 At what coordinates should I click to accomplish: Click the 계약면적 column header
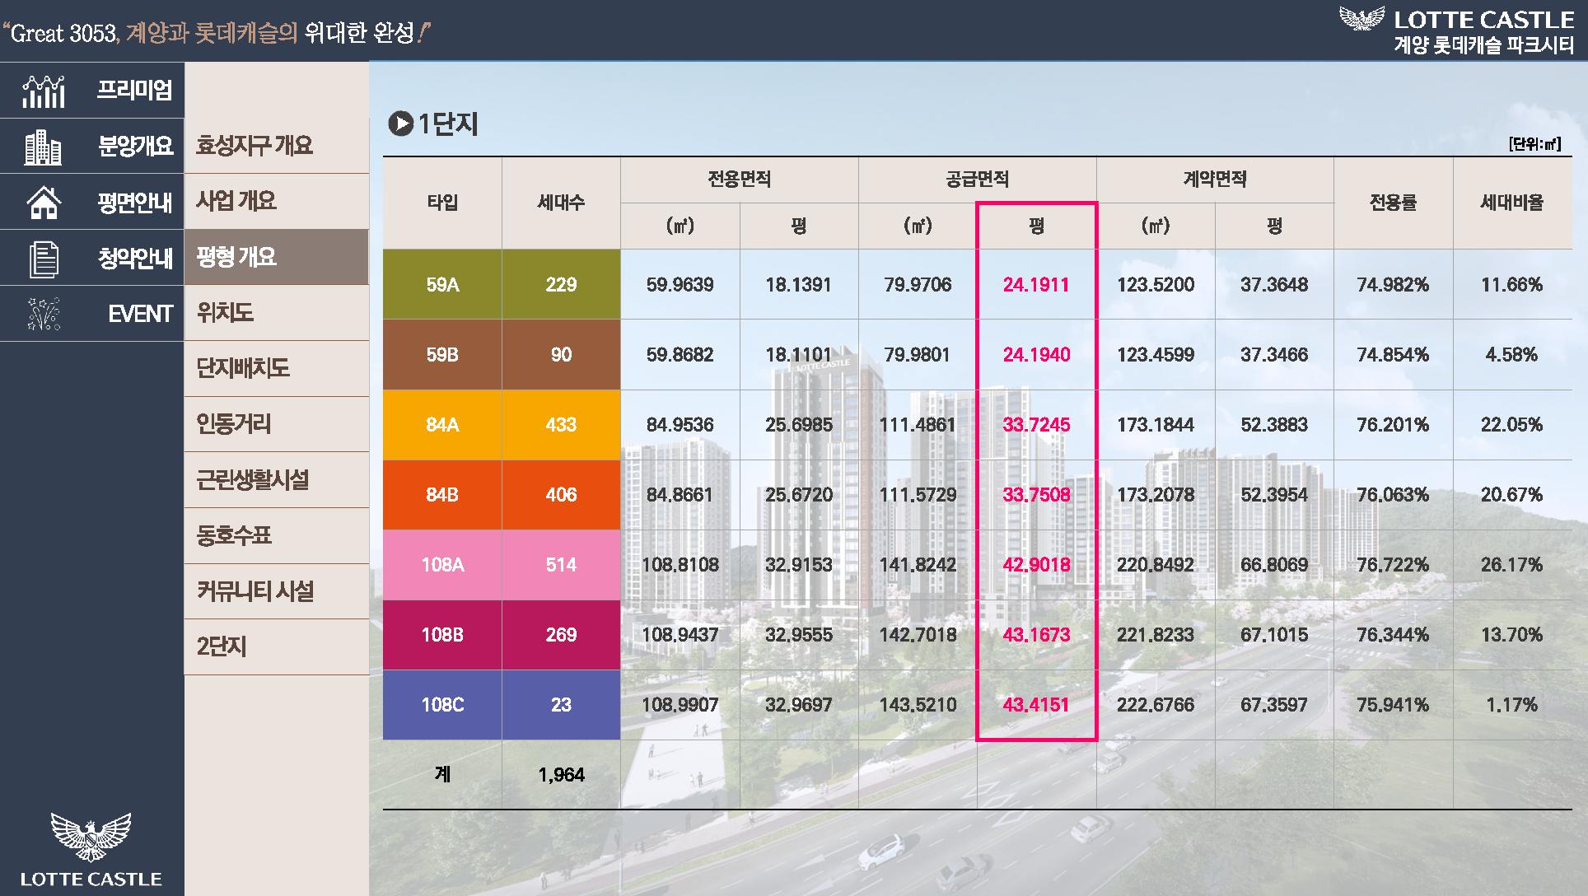(x=1215, y=180)
